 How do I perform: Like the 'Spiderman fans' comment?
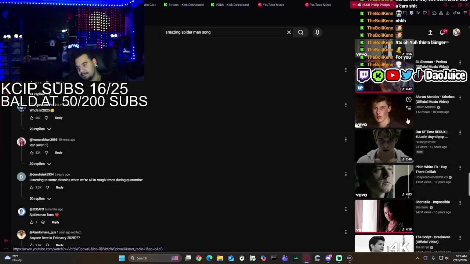coord(32,222)
